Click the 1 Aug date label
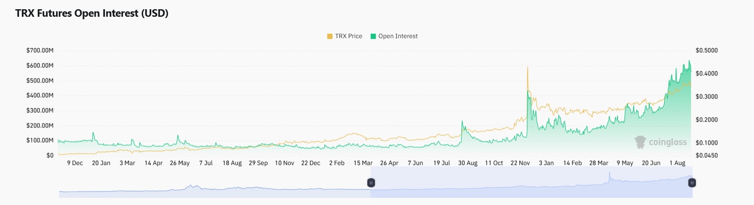The image size is (754, 205). pos(677,163)
